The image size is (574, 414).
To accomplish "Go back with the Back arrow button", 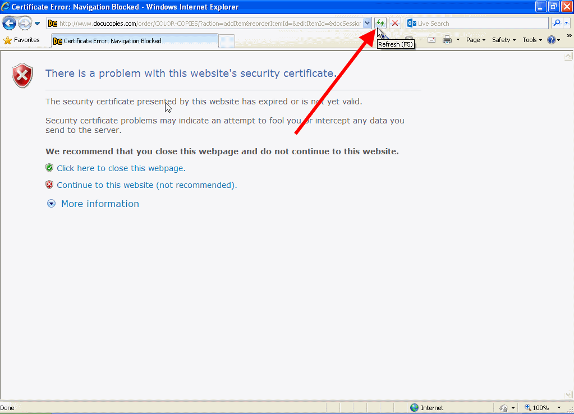I will pos(9,24).
